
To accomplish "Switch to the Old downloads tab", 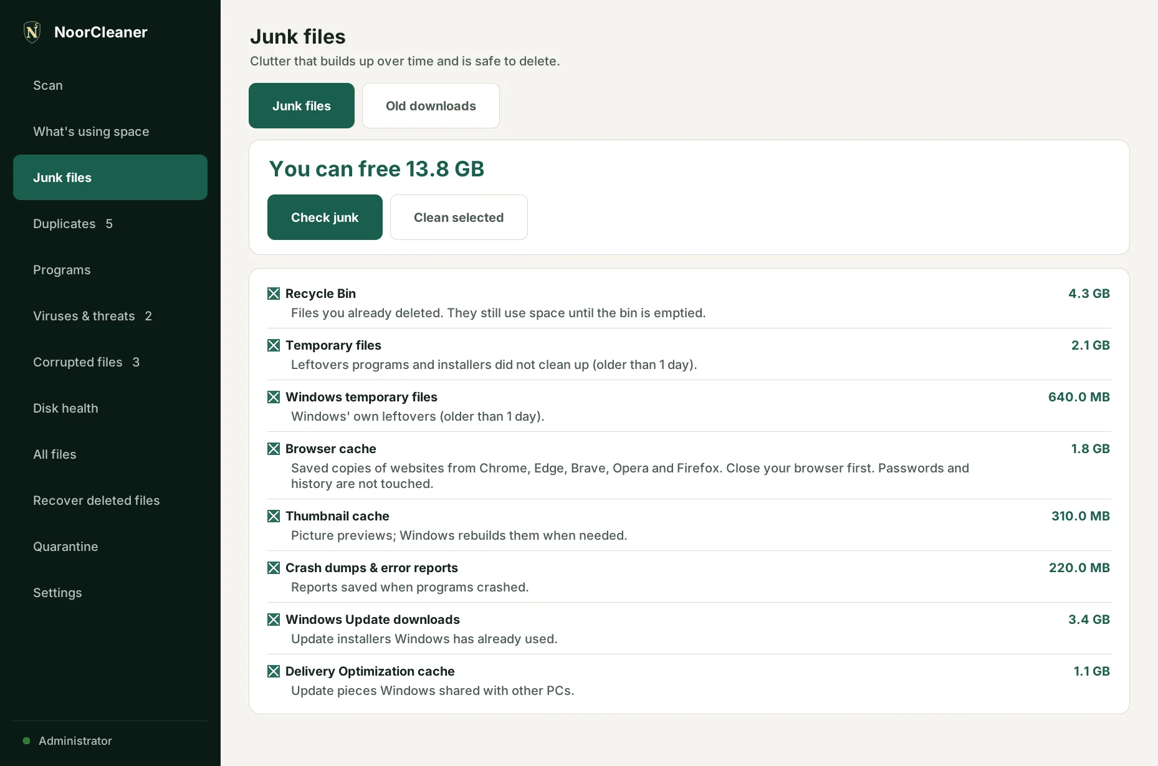I will 431,106.
